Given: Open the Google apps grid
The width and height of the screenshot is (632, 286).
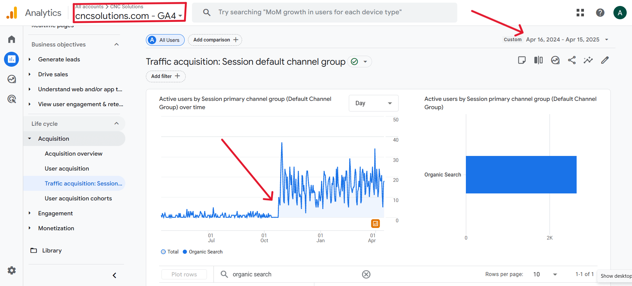Looking at the screenshot, I should click(x=580, y=13).
